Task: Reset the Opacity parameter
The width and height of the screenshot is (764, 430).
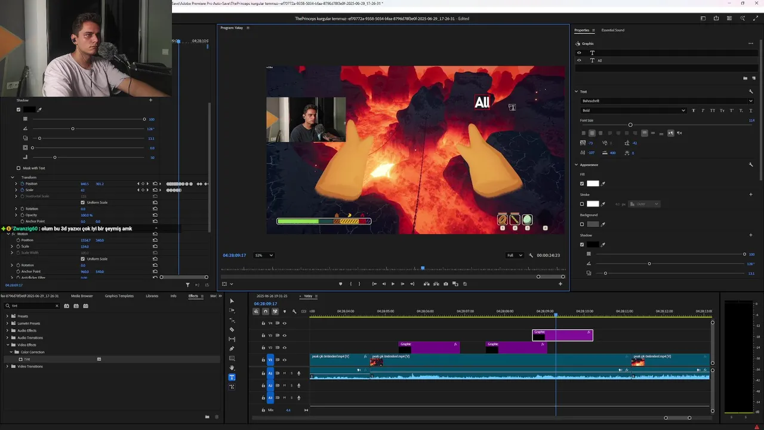Action: coord(155,215)
